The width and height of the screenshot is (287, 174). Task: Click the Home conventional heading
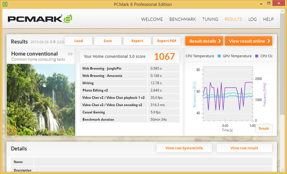(x=34, y=54)
